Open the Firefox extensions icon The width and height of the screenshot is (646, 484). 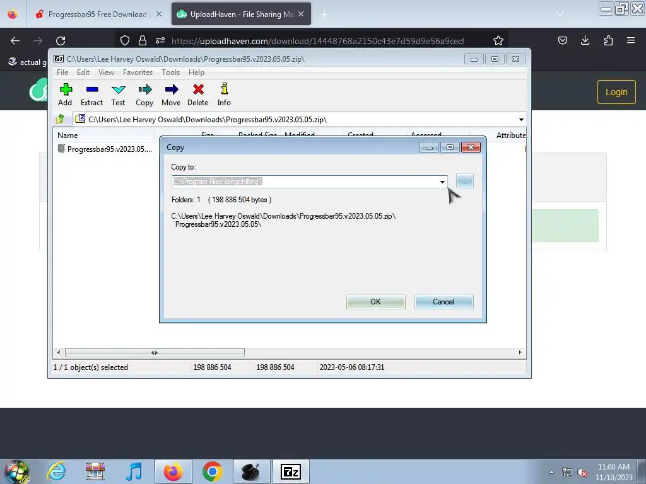(x=608, y=40)
